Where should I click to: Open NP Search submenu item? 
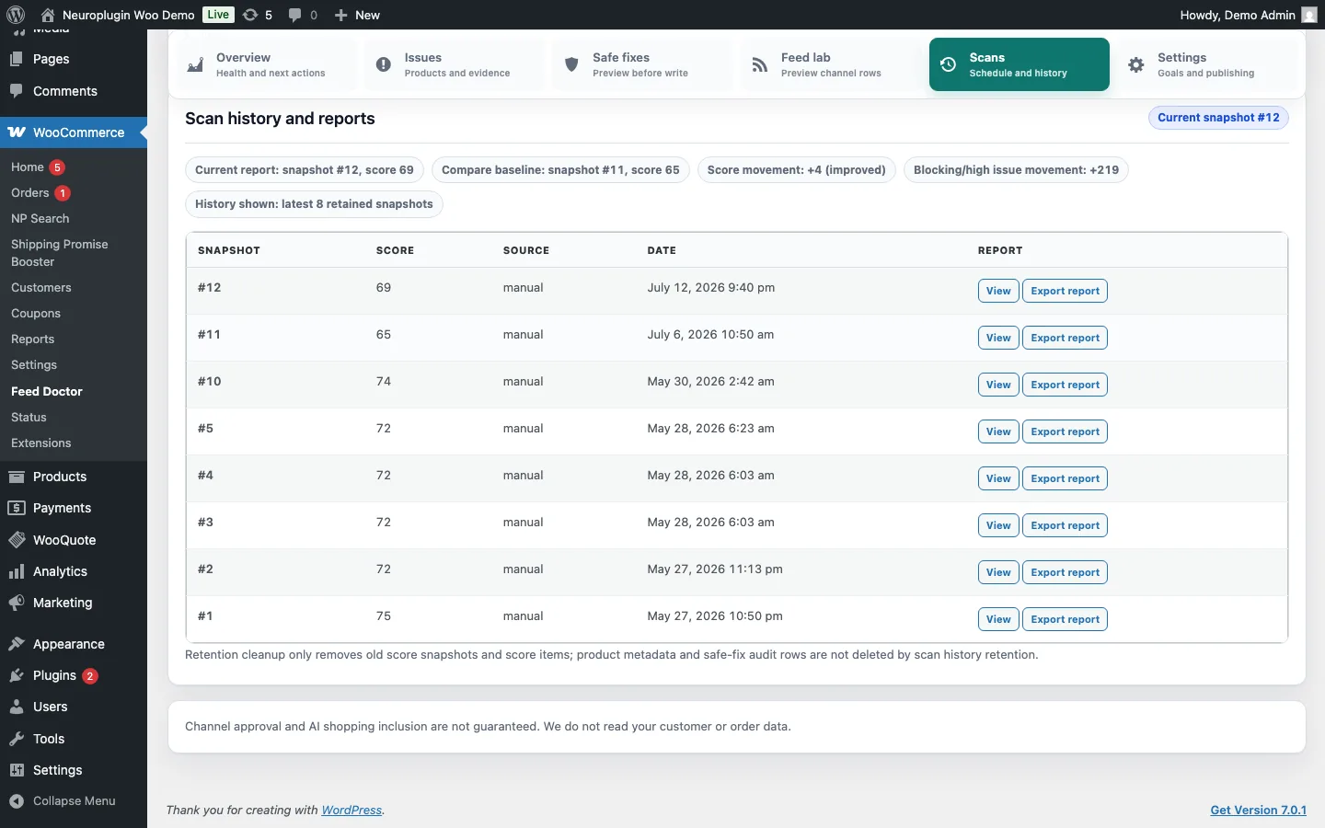[x=40, y=219]
